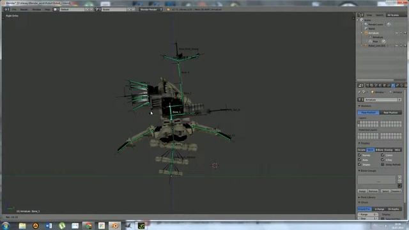Select the Scene row in outliner
Screen dimensions: 409x230
tap(367, 20)
